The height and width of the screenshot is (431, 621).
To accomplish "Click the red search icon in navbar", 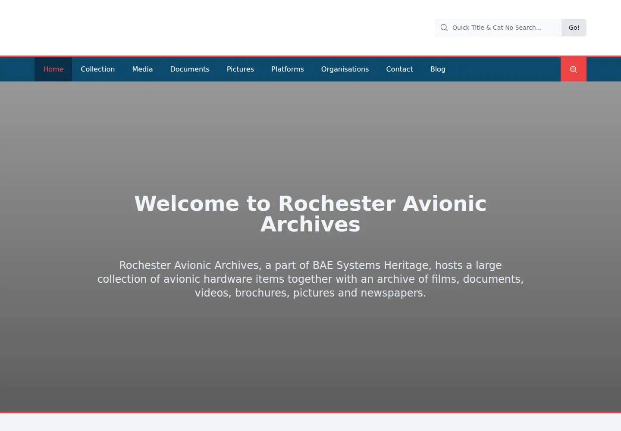I will 574,69.
